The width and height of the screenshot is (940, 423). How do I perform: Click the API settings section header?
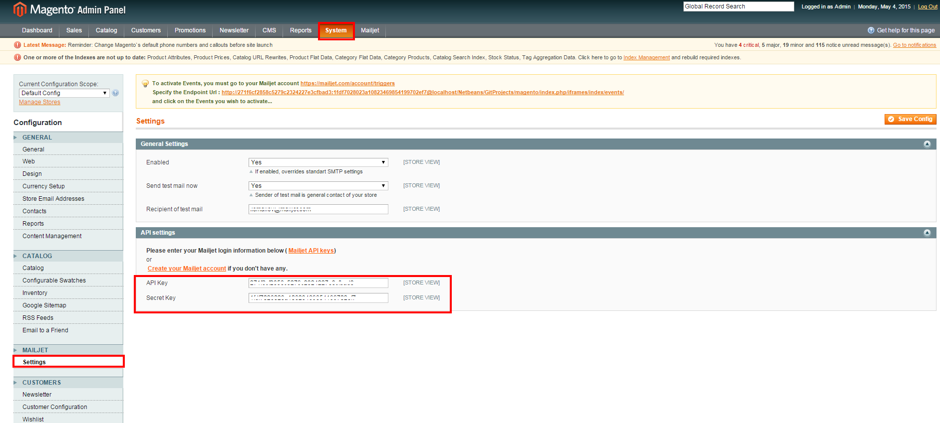[536, 233]
